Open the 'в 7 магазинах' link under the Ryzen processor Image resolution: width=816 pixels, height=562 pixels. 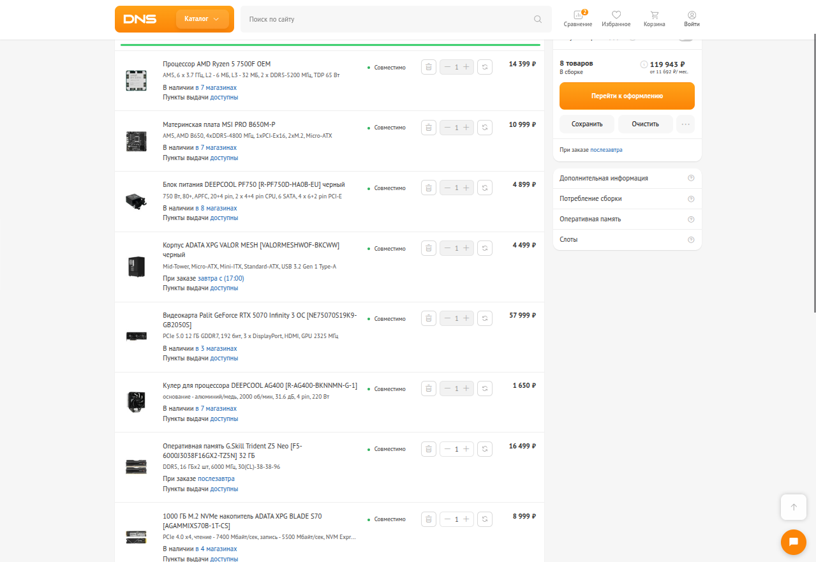coord(216,87)
